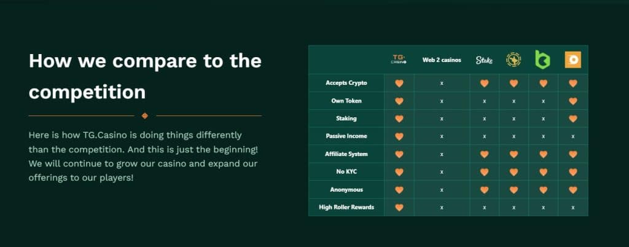Click the round gold chip casino logo

(514, 60)
